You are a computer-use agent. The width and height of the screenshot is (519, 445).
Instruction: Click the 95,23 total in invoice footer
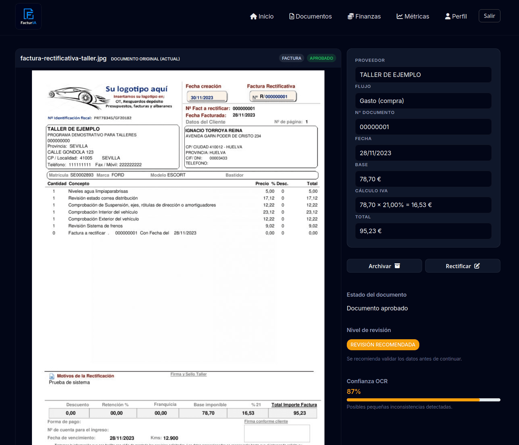pyautogui.click(x=300, y=413)
